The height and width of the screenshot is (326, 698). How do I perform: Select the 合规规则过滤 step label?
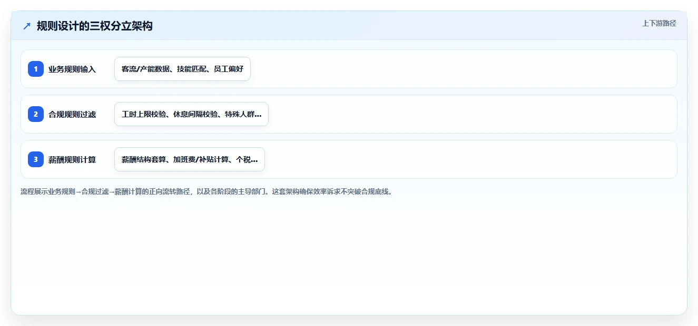point(72,114)
